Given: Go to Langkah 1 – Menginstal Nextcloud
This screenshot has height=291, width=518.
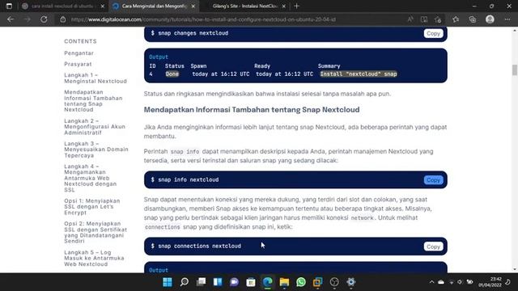Looking at the screenshot, I should pyautogui.click(x=96, y=78).
